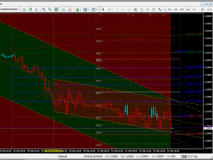The image size is (213, 160).
Task: Click the Ny session label
Action: click(150, 15)
